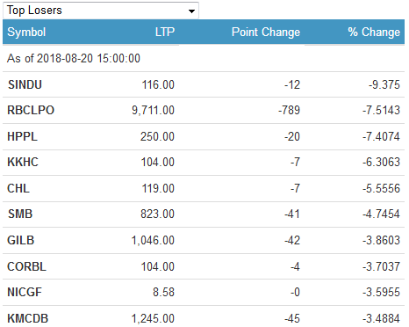Select the KMCDB point change -45
The height and width of the screenshot is (327, 409).
292,318
